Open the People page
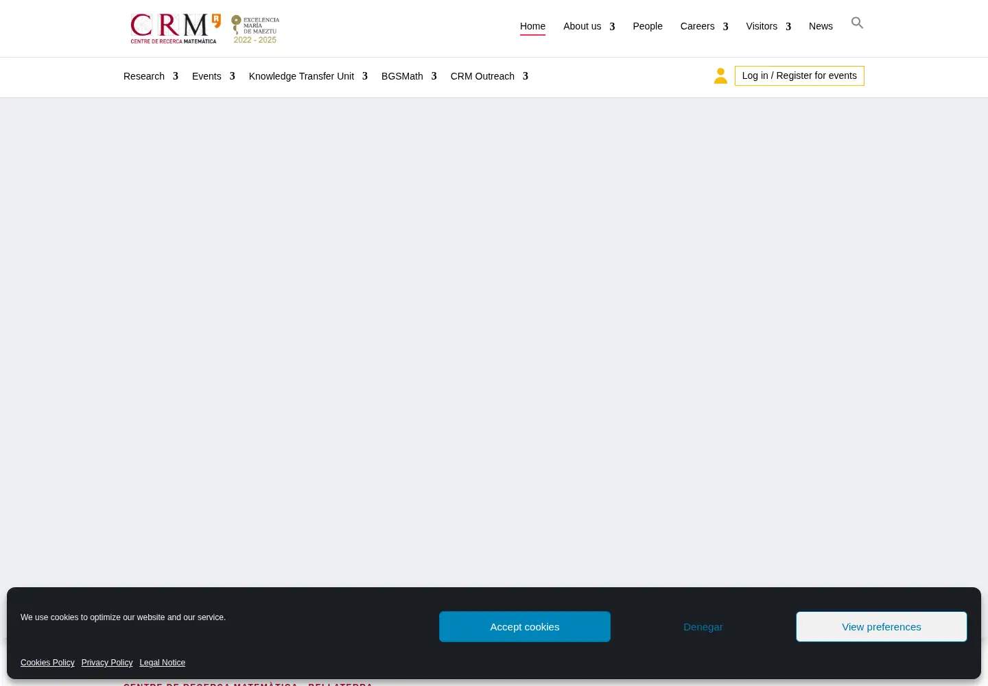The height and width of the screenshot is (686, 988). [648, 26]
